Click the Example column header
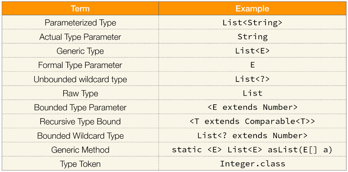 coord(252,9)
